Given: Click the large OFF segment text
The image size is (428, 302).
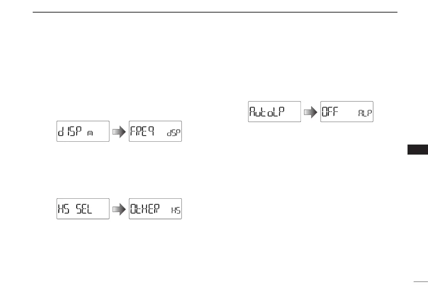Looking at the screenshot, I should 330,112.
